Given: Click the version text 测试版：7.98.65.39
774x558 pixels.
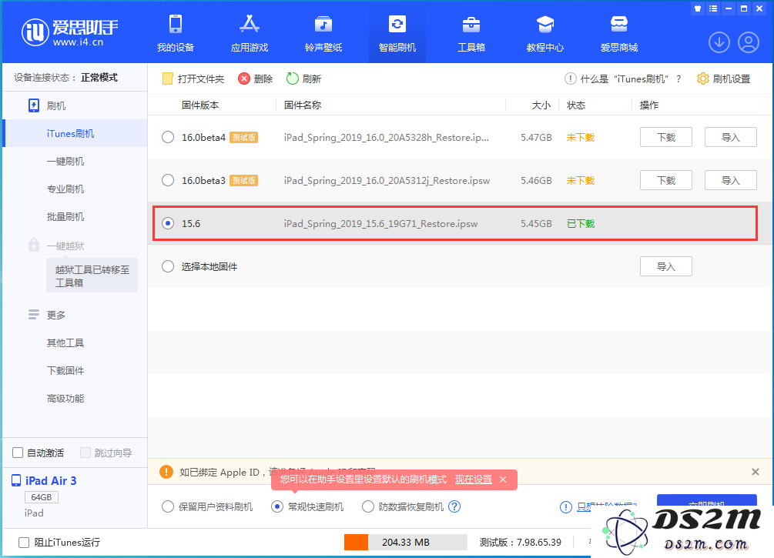Looking at the screenshot, I should [x=521, y=542].
